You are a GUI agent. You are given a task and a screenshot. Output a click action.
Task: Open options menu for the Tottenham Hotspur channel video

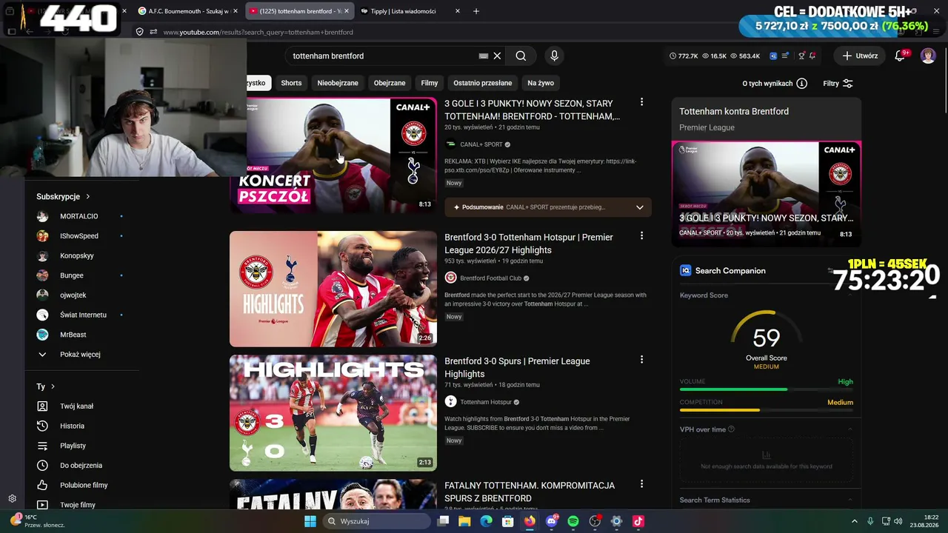click(x=641, y=360)
